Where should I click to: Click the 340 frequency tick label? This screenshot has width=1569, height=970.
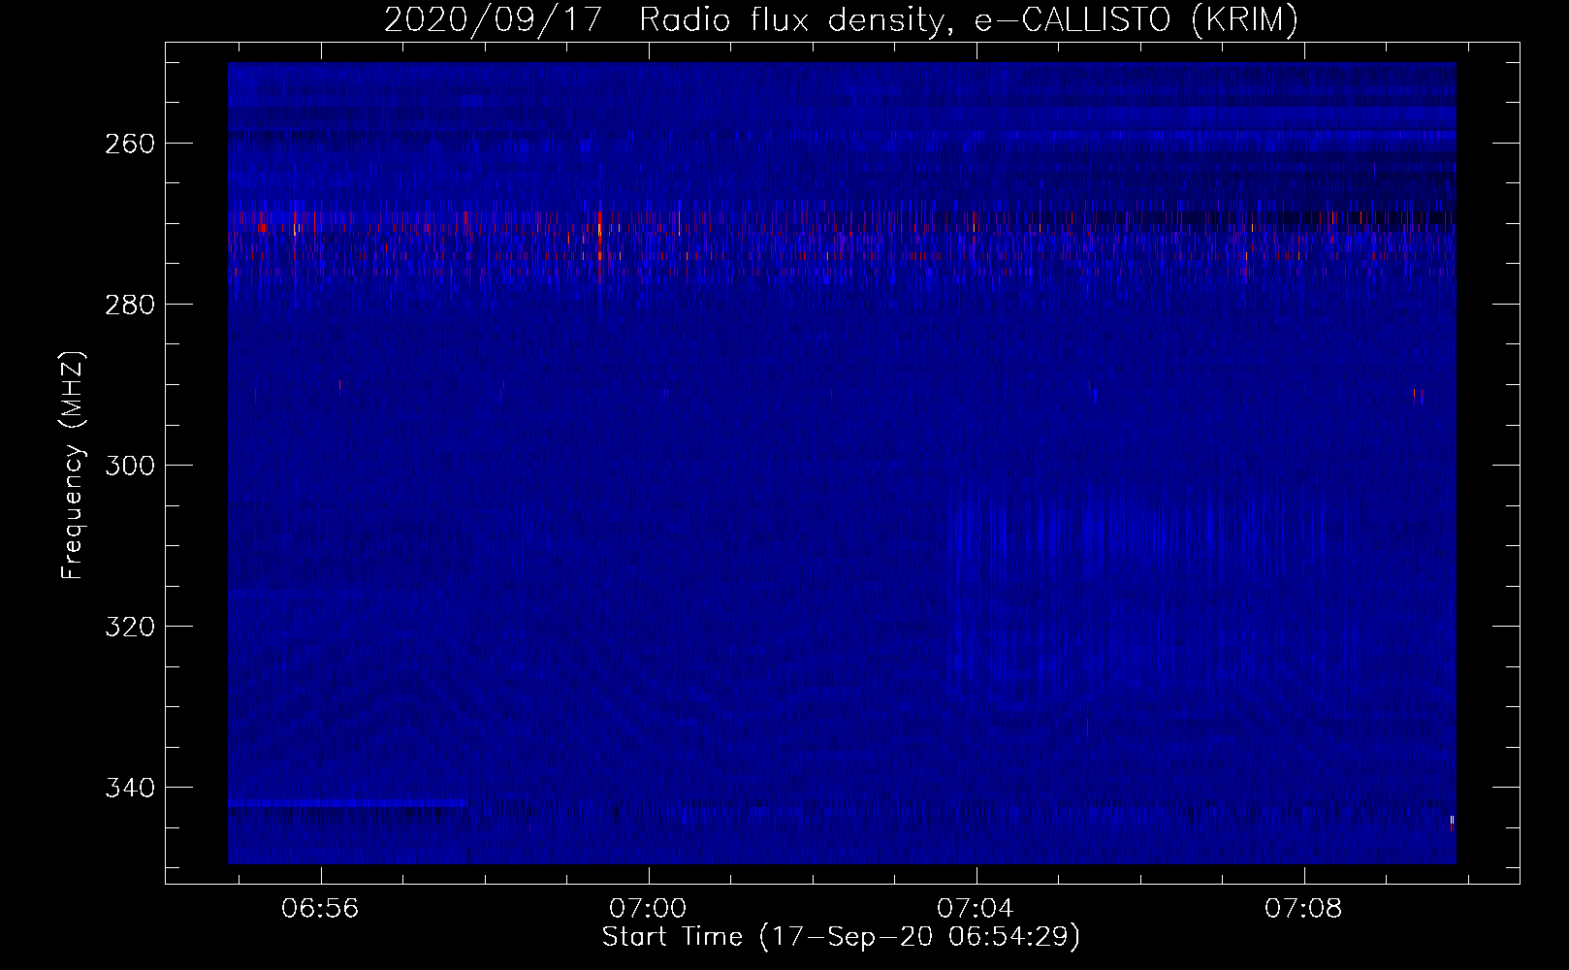click(x=128, y=788)
